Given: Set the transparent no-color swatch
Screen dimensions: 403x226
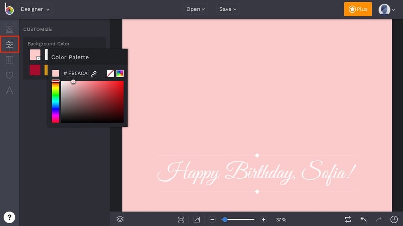Looking at the screenshot, I should [110, 73].
